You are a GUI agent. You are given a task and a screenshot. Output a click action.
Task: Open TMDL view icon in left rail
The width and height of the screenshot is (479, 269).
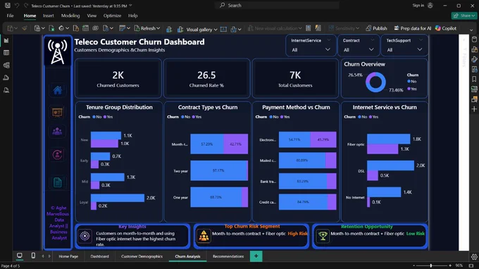tap(6, 90)
